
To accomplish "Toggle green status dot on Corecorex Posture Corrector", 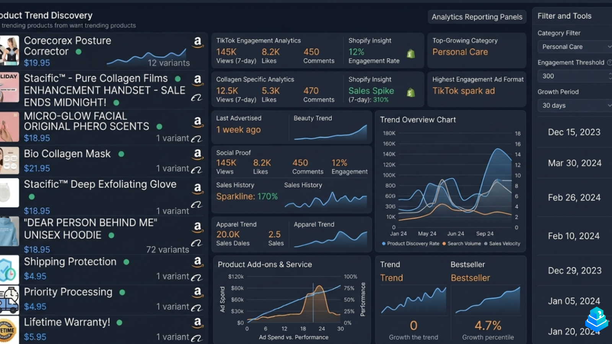I will tap(78, 52).
